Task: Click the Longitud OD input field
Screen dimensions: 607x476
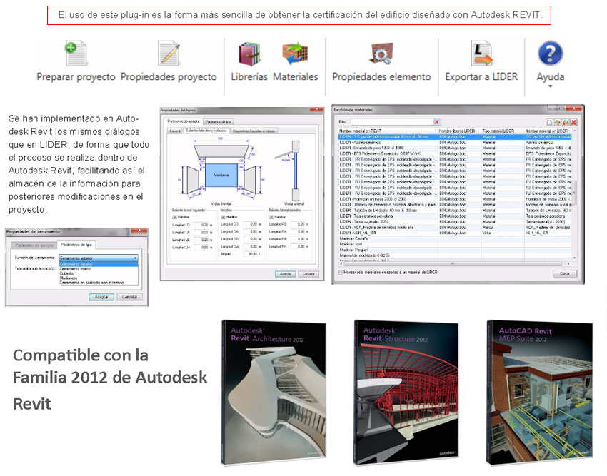Action: [251, 224]
